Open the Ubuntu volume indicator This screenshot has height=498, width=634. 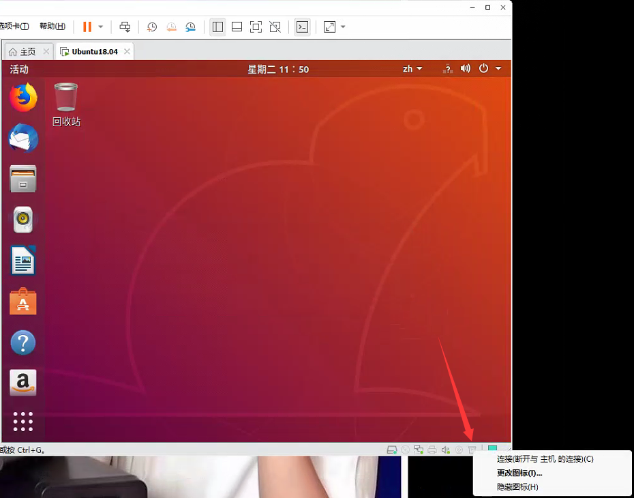pos(466,68)
